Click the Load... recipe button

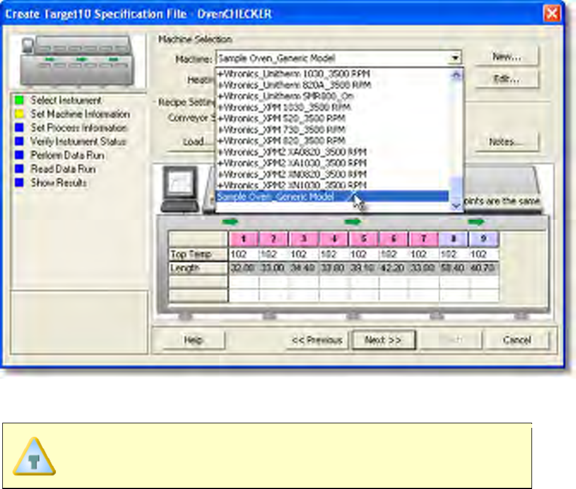(192, 142)
